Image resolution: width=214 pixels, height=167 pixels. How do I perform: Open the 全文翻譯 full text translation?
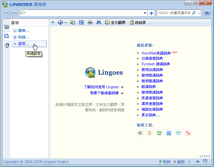tap(115, 22)
